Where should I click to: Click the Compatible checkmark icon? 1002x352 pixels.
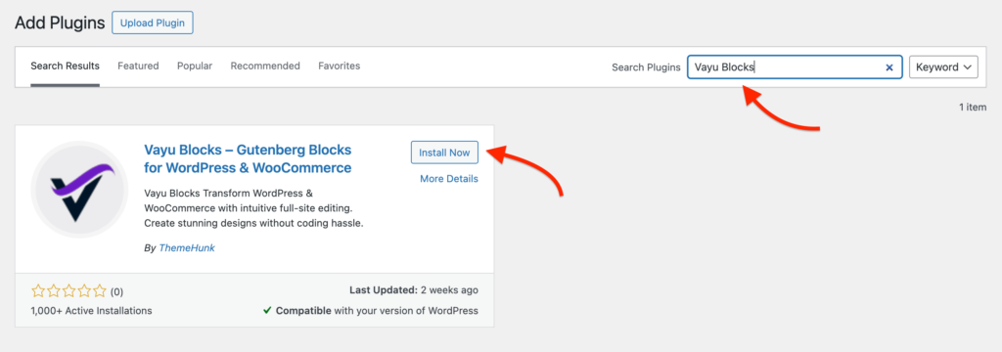[268, 311]
